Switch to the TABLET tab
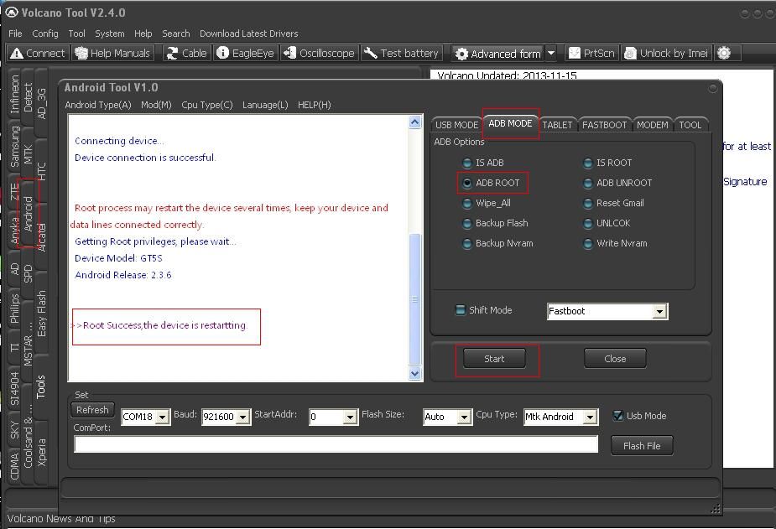 click(557, 125)
